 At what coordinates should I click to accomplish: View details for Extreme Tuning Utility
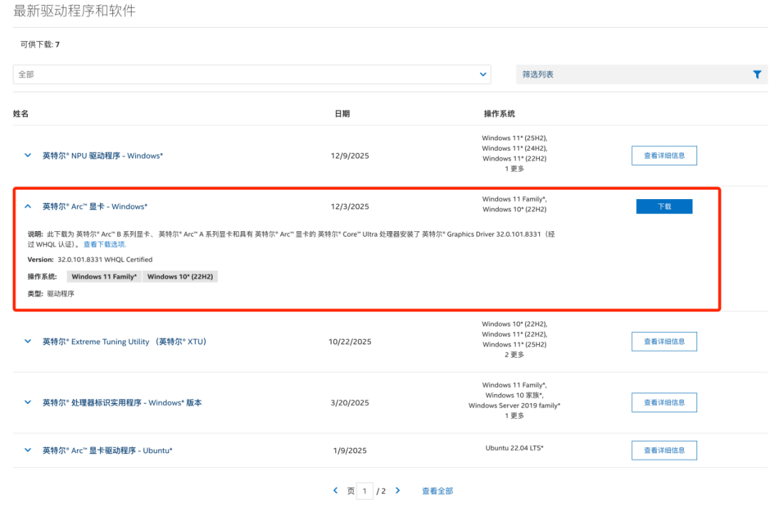[664, 342]
